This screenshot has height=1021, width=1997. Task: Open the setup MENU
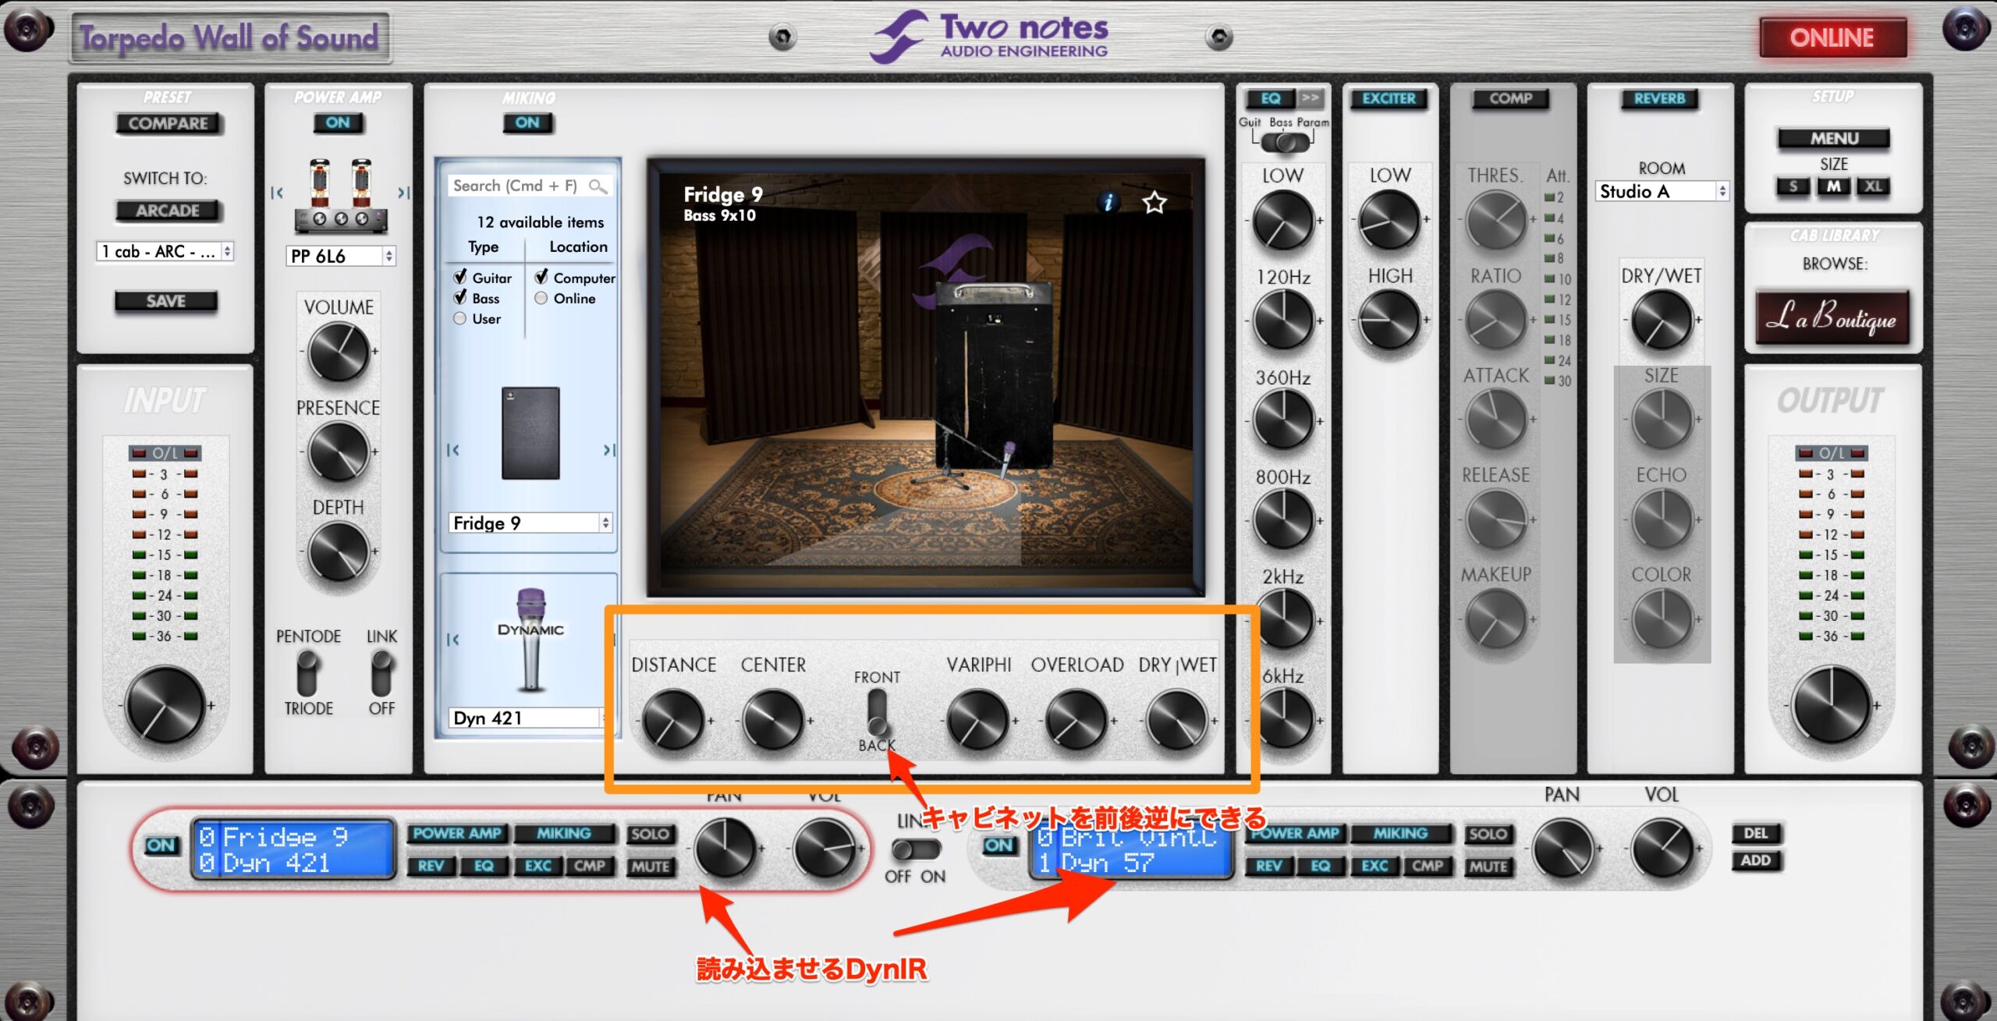[1833, 139]
